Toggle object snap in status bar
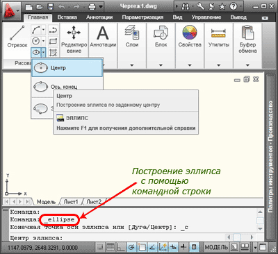This screenshot has width=278, height=254. (x=142, y=248)
